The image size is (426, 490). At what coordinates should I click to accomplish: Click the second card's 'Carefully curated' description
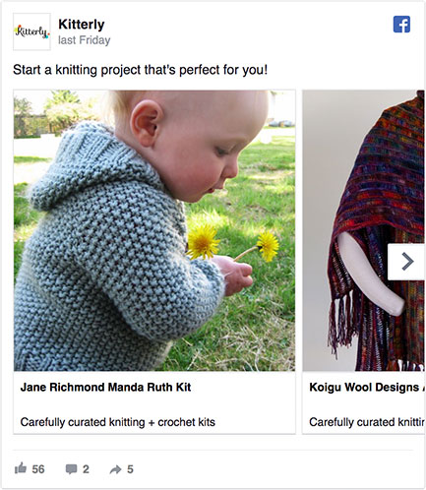pyautogui.click(x=367, y=422)
